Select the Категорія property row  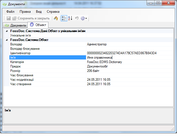coord(44,62)
